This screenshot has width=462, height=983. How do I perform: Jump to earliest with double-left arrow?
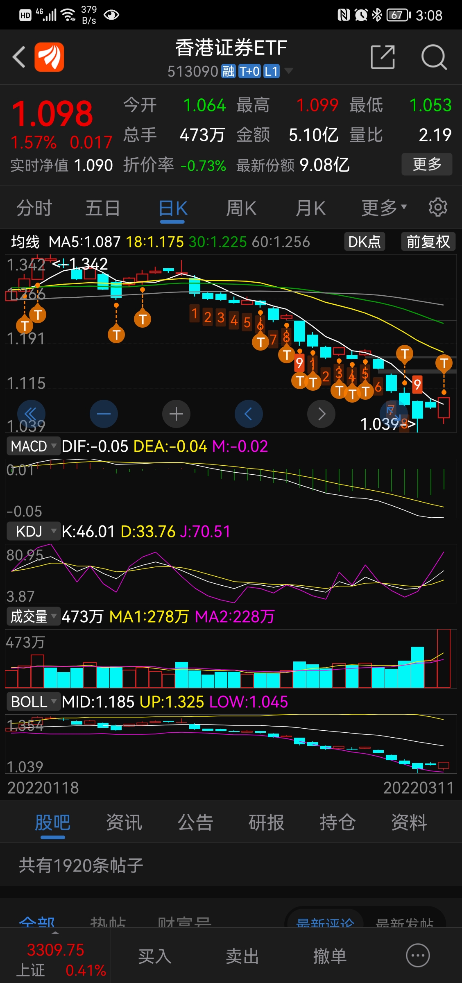[x=31, y=414]
